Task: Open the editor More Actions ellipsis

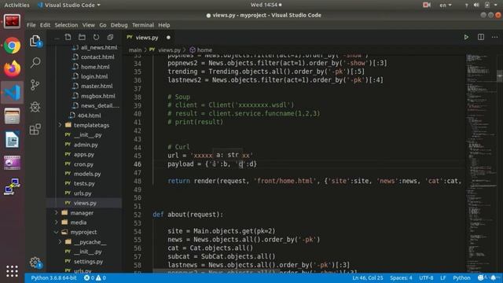Action: pos(494,37)
